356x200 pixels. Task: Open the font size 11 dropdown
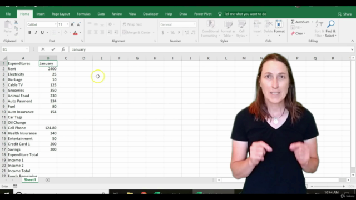pyautogui.click(x=67, y=24)
